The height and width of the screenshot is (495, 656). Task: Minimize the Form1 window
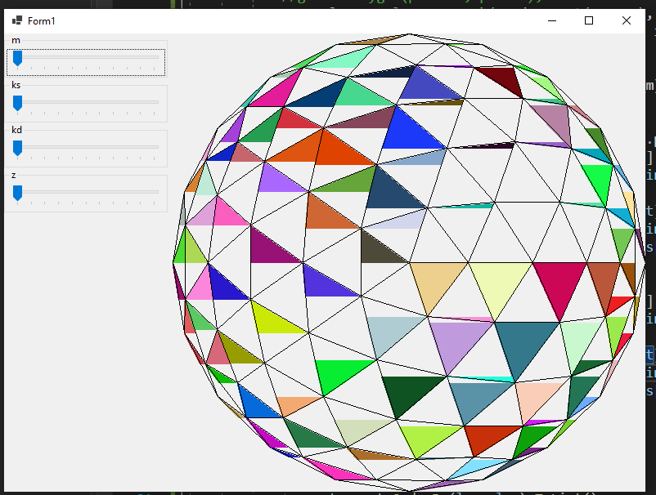coord(550,20)
